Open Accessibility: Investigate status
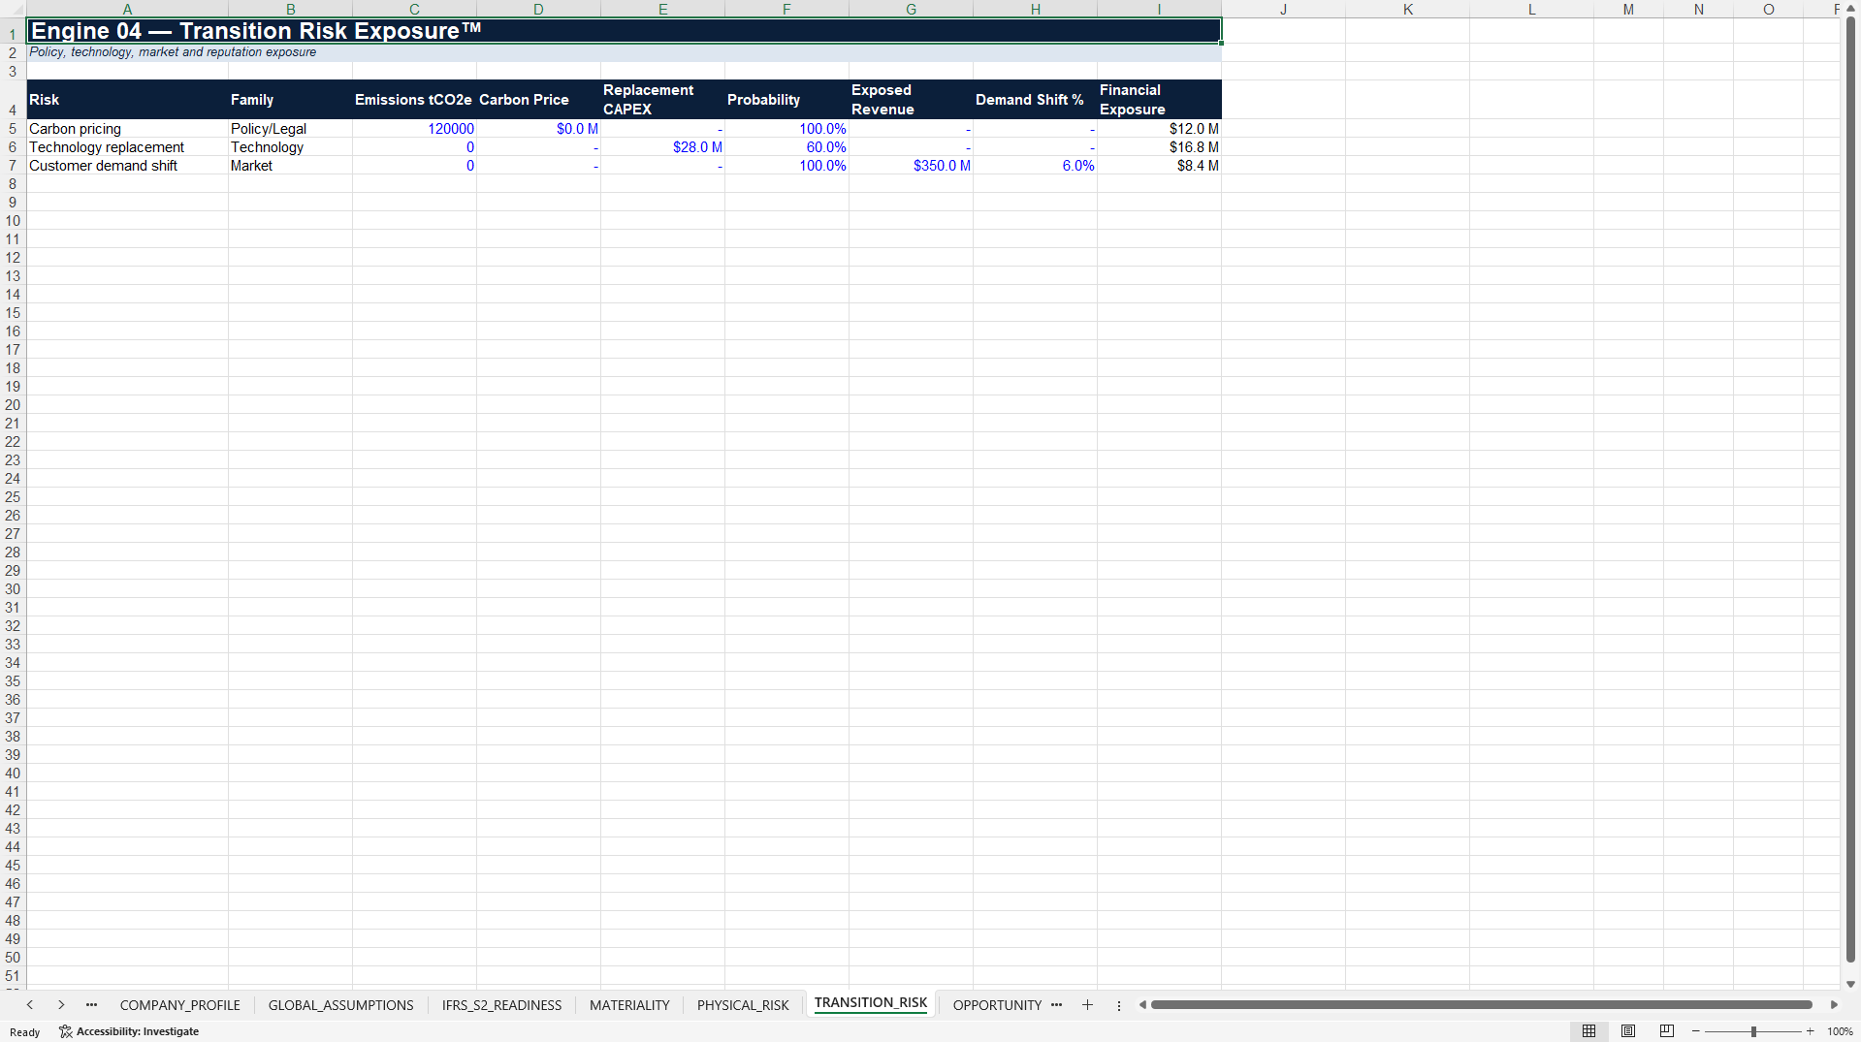This screenshot has width=1861, height=1042. click(x=129, y=1031)
